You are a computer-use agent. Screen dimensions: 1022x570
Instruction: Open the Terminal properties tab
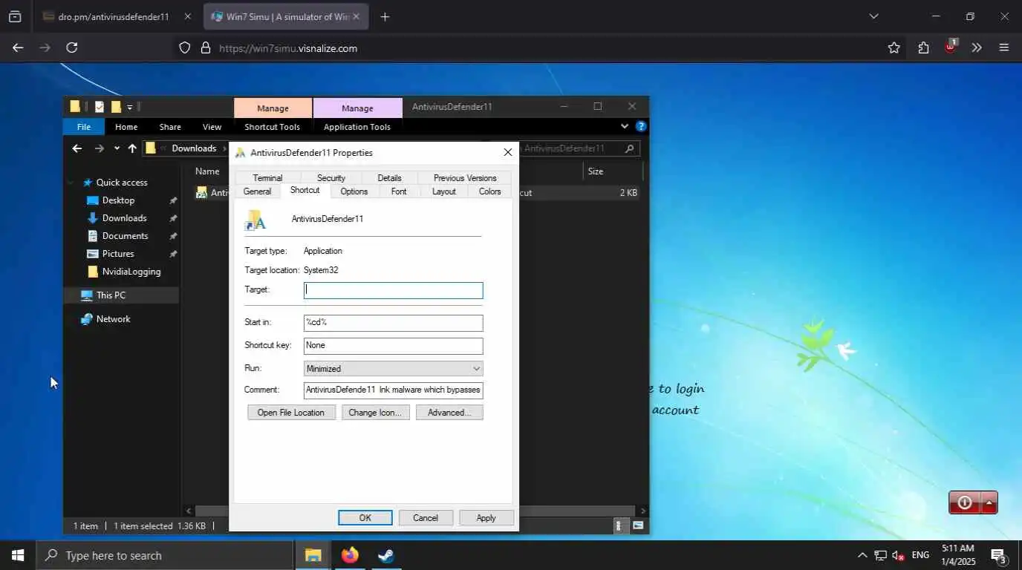click(x=267, y=178)
